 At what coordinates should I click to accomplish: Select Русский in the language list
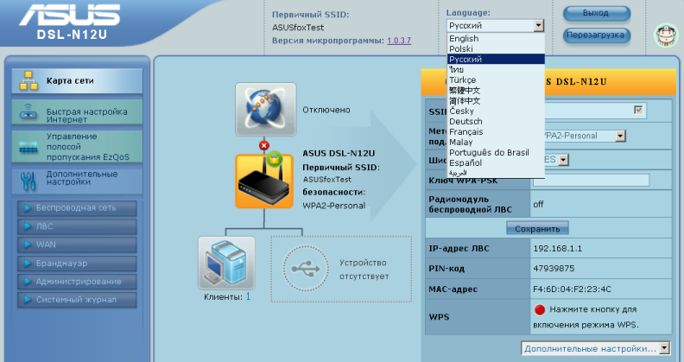[x=496, y=59]
